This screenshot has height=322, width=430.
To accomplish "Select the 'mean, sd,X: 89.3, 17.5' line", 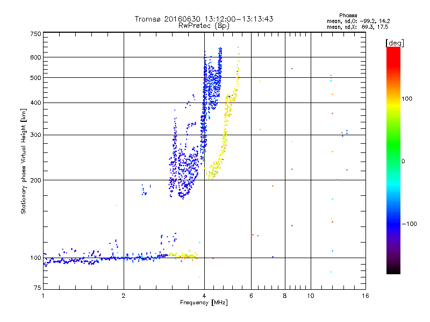I will coord(357,27).
